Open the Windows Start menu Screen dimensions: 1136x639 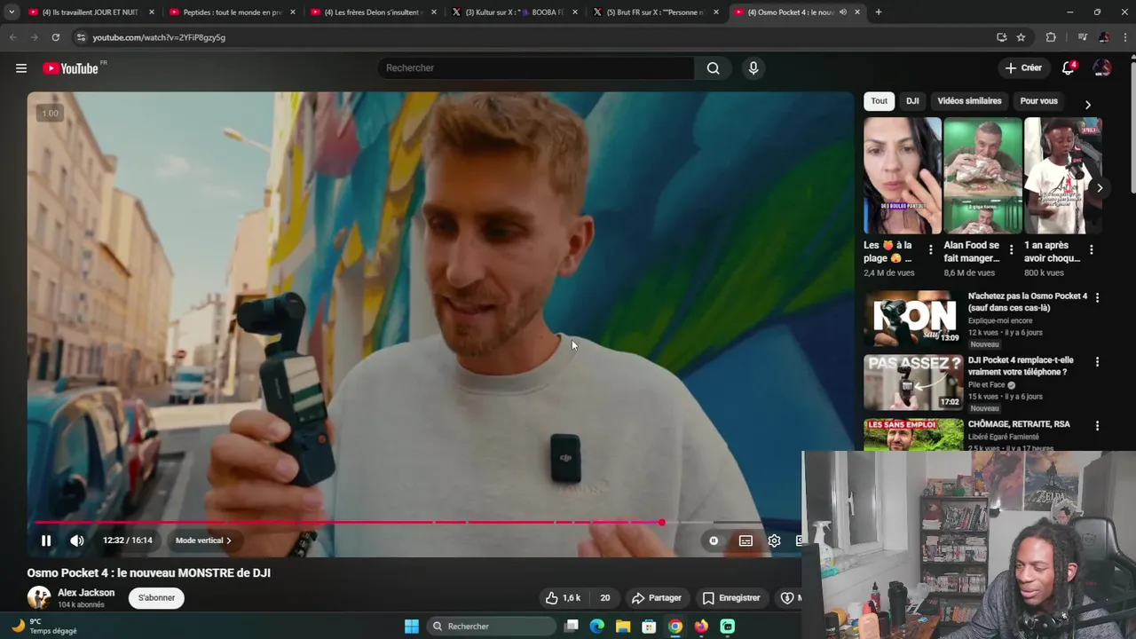[412, 627]
